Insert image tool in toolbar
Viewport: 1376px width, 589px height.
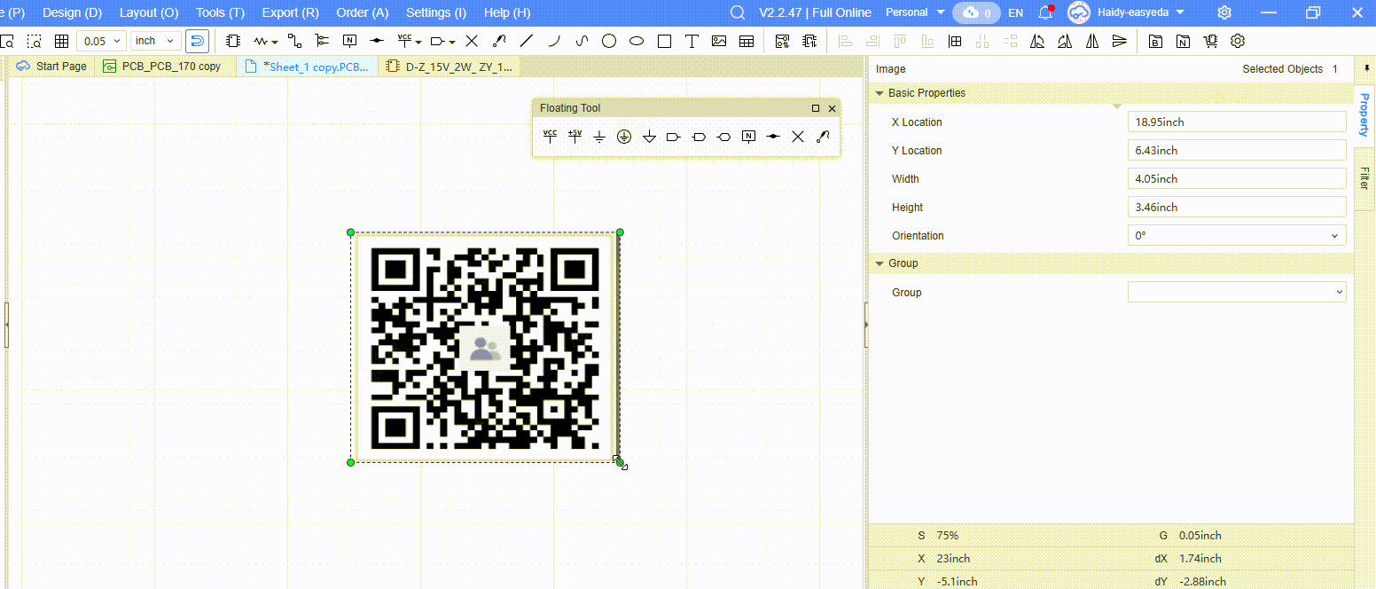[719, 41]
